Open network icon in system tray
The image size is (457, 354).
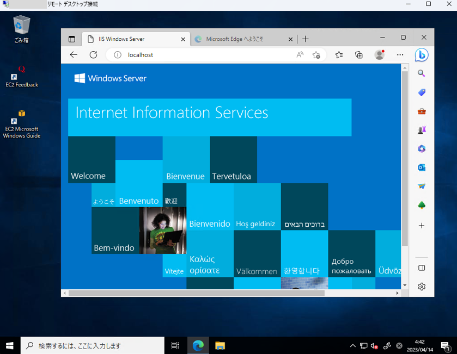pyautogui.click(x=363, y=346)
